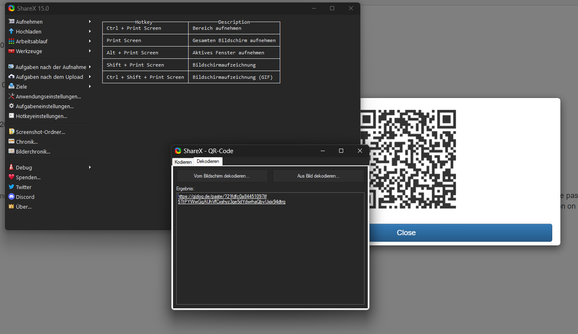Click Aus Bild dekodieren... button
This screenshot has height=334, width=578.
318,176
